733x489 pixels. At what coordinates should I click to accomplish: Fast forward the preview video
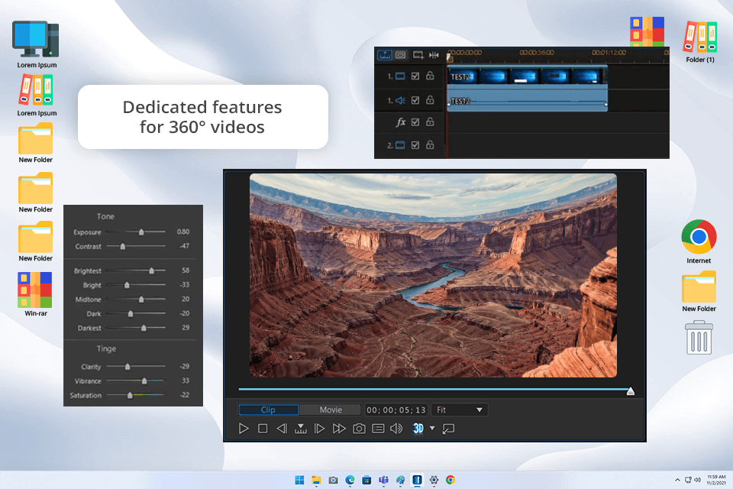click(339, 428)
